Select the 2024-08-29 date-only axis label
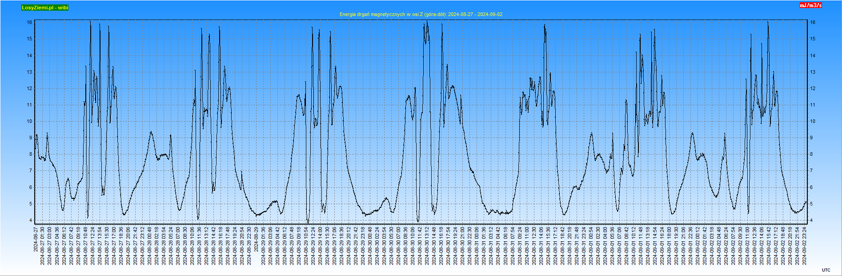842x276 pixels. (257, 239)
